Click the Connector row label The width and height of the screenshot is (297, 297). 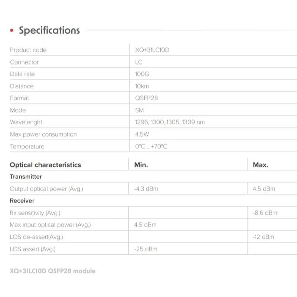24,62
